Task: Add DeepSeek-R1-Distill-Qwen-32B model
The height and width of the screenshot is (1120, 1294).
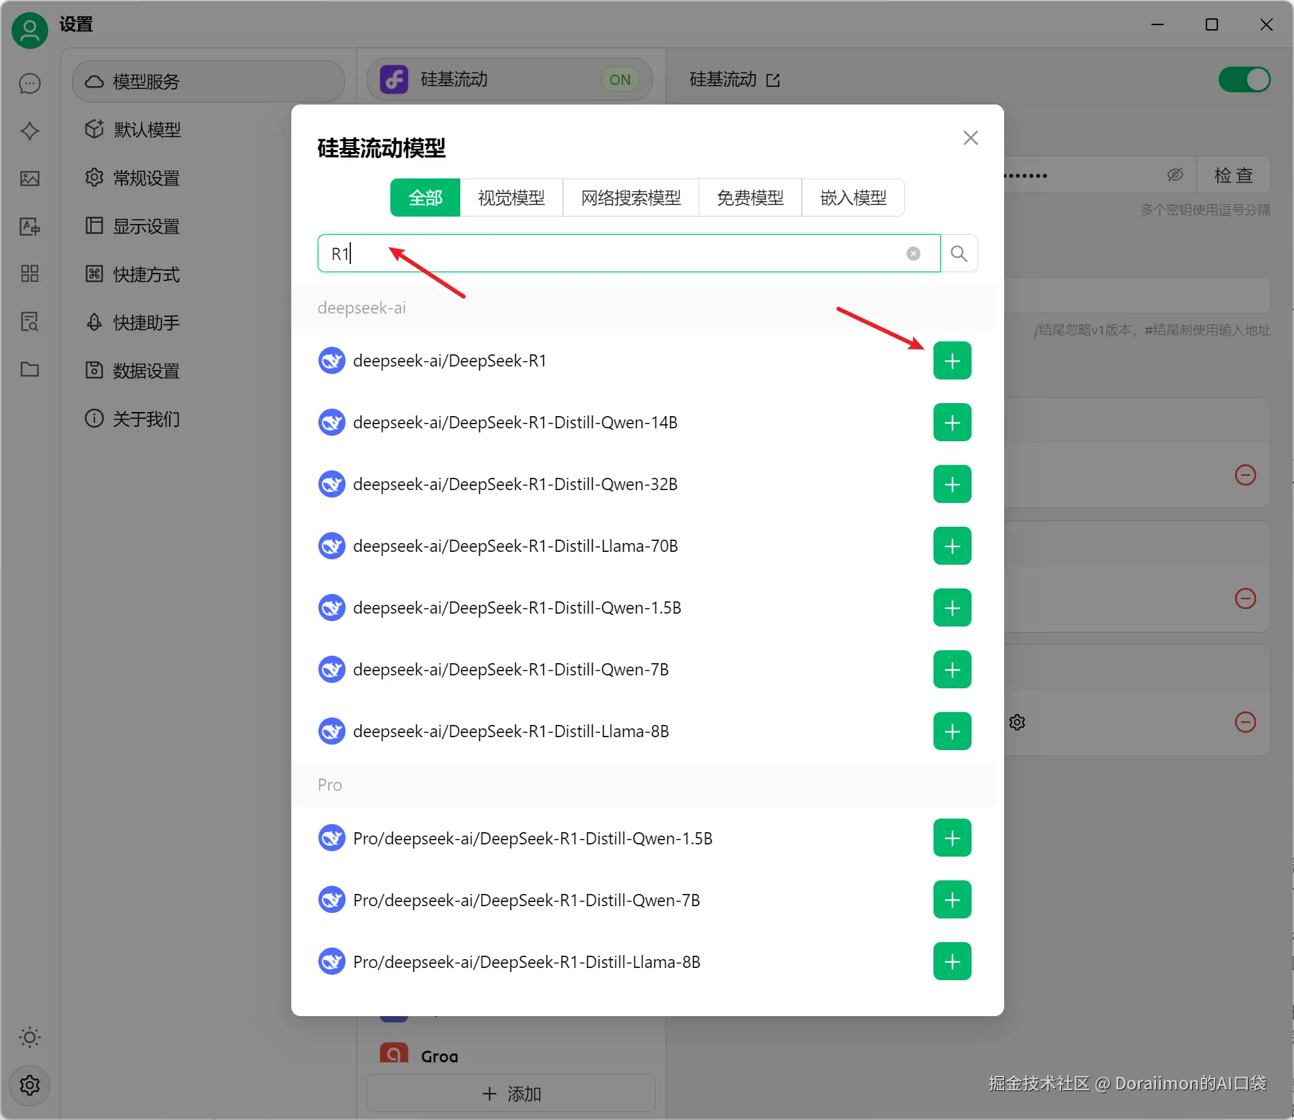Action: [952, 484]
